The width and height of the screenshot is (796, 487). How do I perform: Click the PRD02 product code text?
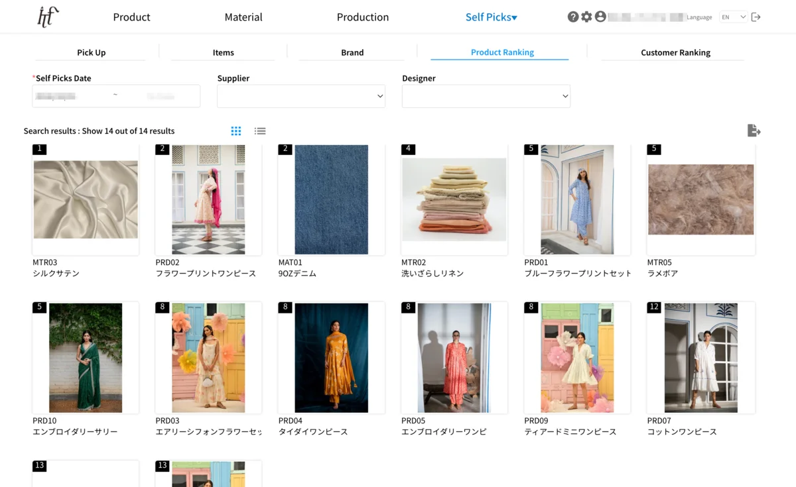click(168, 262)
